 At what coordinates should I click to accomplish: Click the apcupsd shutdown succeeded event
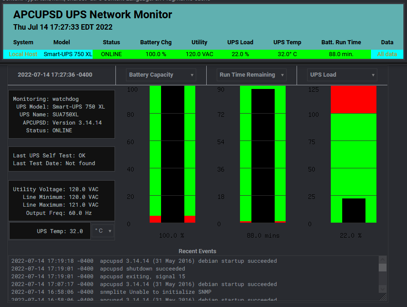point(98,269)
